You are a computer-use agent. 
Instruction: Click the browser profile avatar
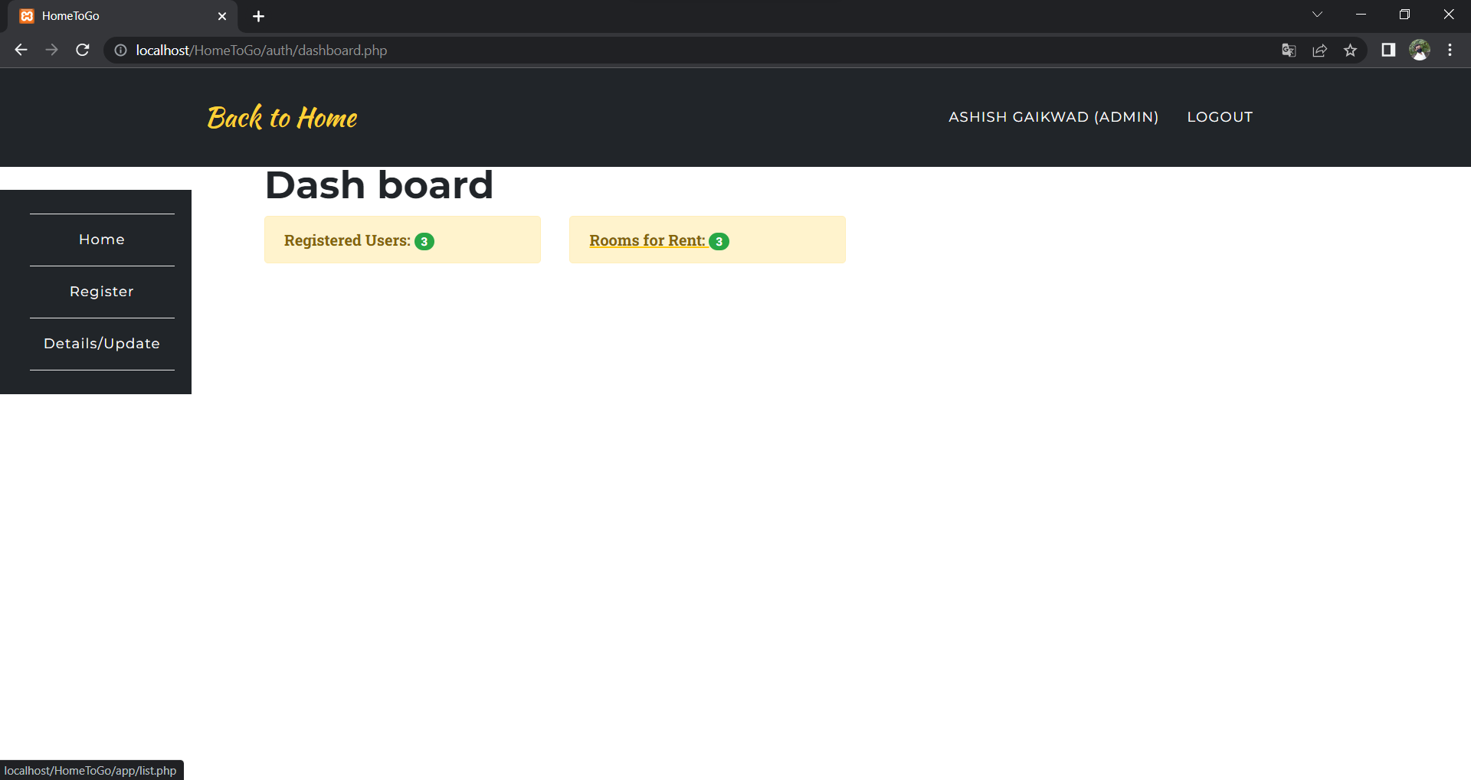1420,50
